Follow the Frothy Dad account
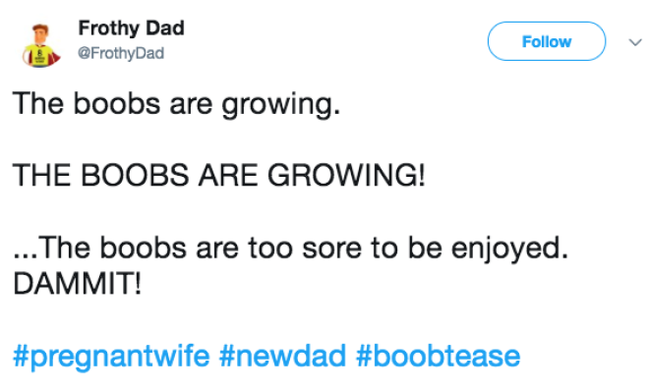Screen dimensions: 649x391 547,41
